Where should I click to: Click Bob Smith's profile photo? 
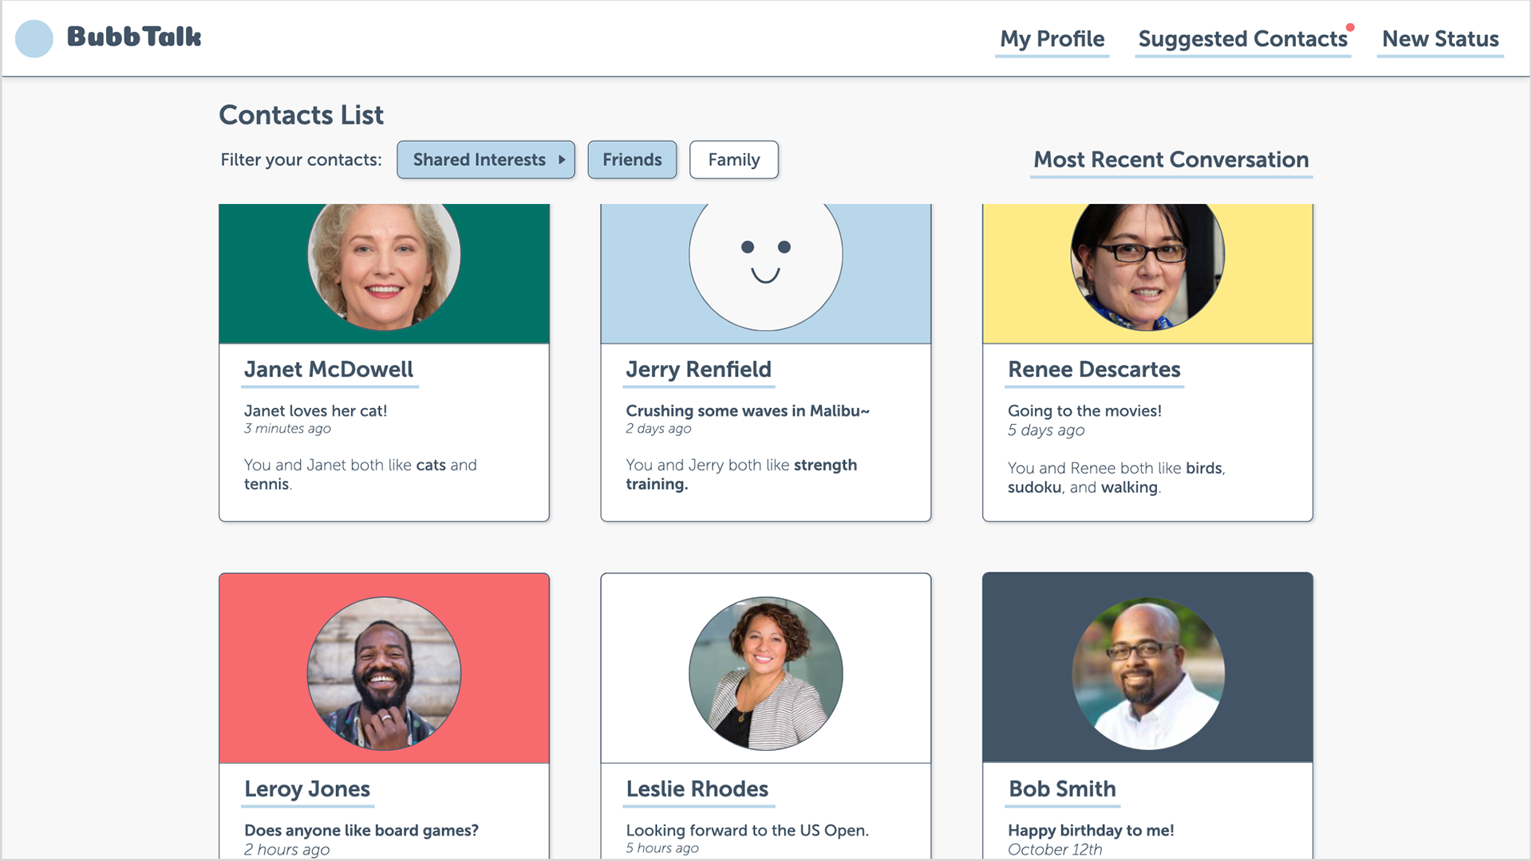click(x=1147, y=674)
